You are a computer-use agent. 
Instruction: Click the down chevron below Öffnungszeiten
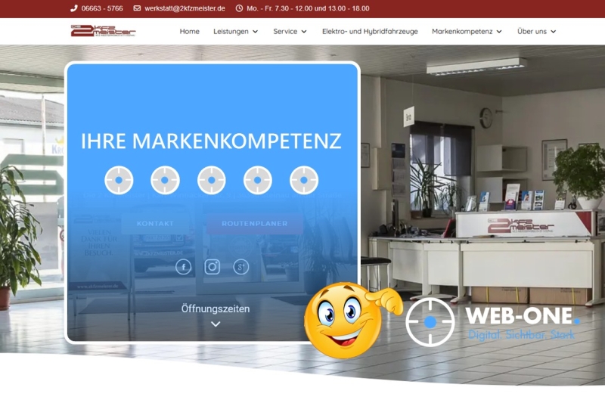[x=216, y=324]
